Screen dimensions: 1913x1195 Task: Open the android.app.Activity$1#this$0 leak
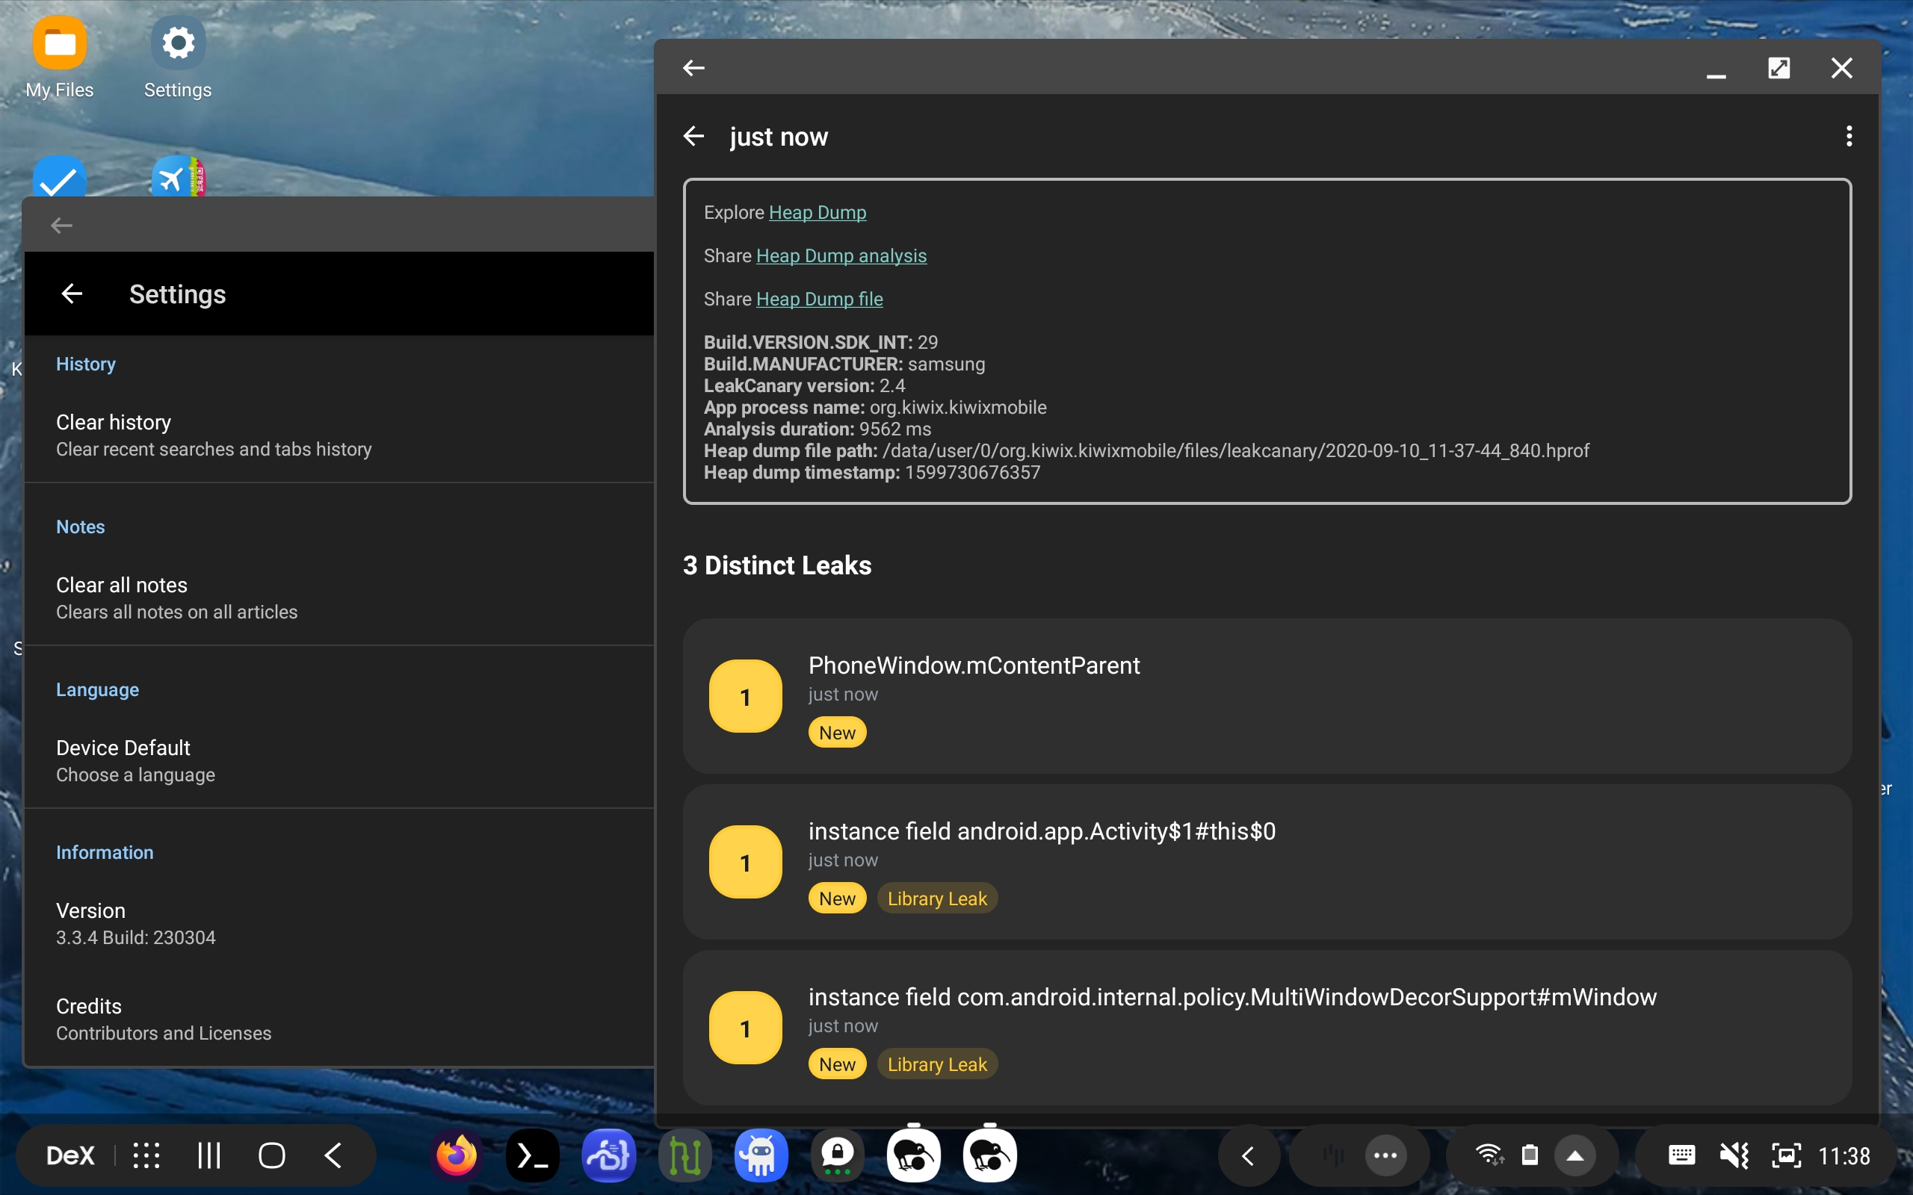(x=1267, y=861)
